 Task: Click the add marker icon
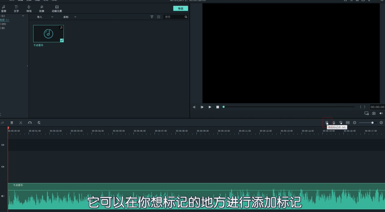tap(327, 123)
